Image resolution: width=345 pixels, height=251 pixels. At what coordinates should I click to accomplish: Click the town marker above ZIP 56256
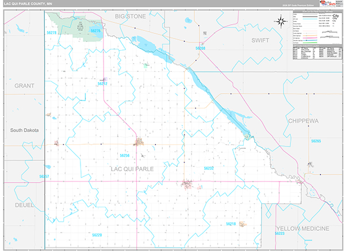click(x=138, y=142)
